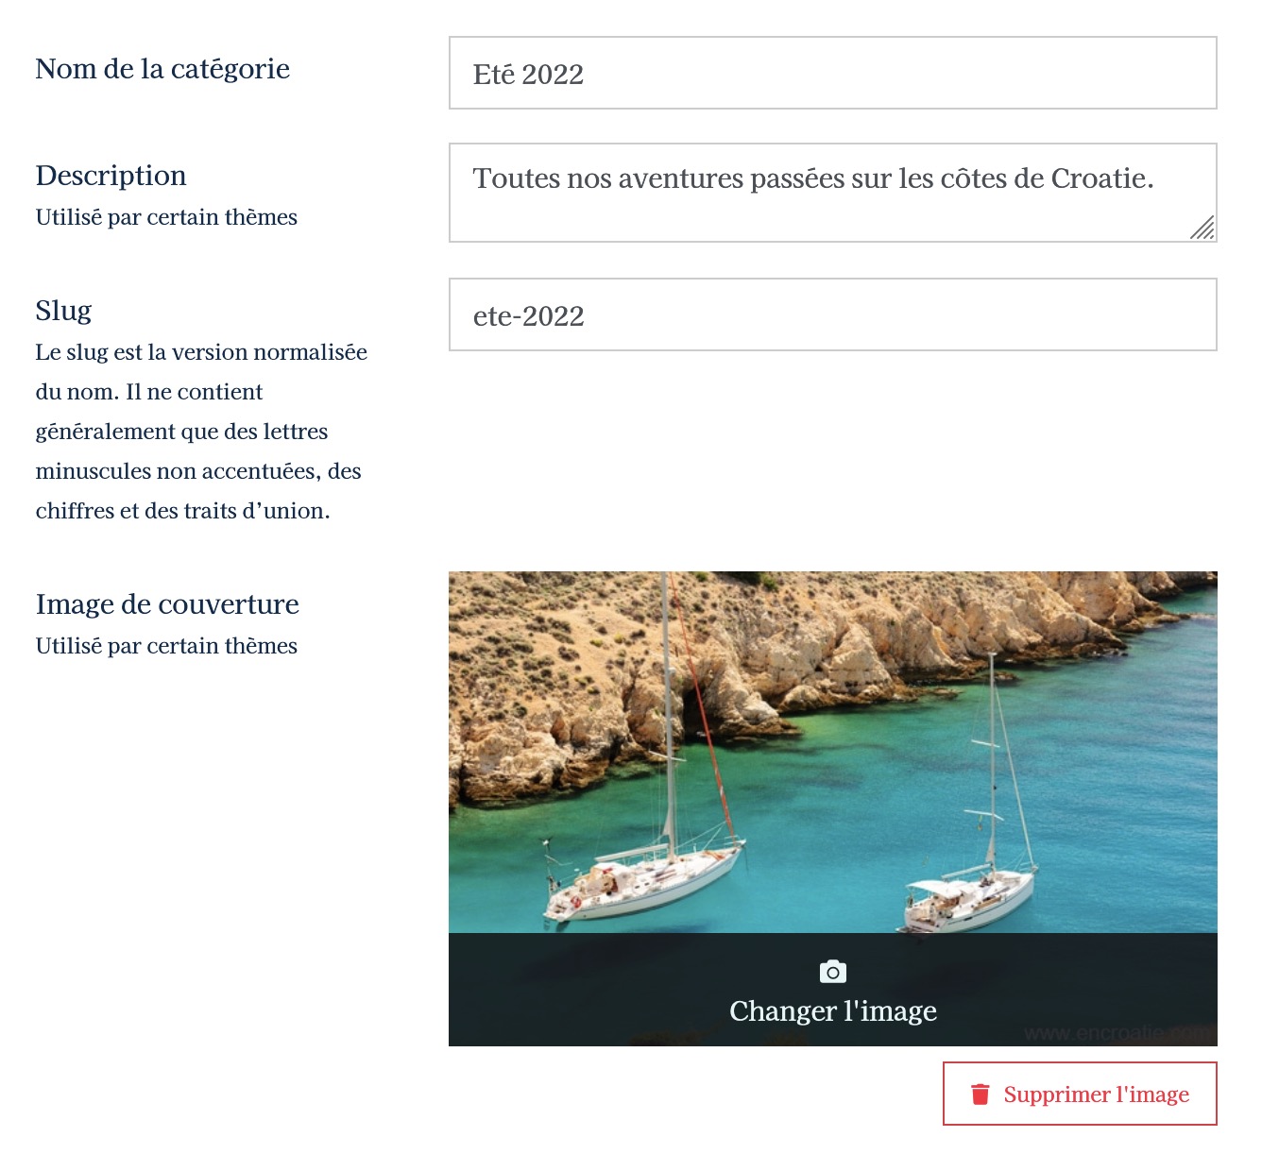
Task: Click the slug help text 'Le slug est la version normalisée'
Action: [201, 352]
